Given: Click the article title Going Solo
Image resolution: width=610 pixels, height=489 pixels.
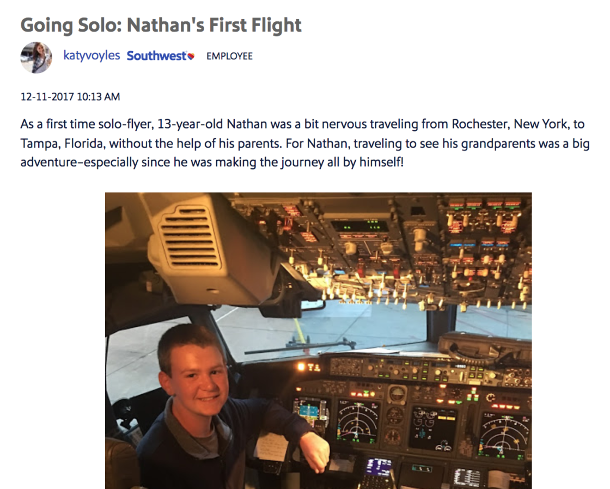Looking at the screenshot, I should (x=161, y=25).
